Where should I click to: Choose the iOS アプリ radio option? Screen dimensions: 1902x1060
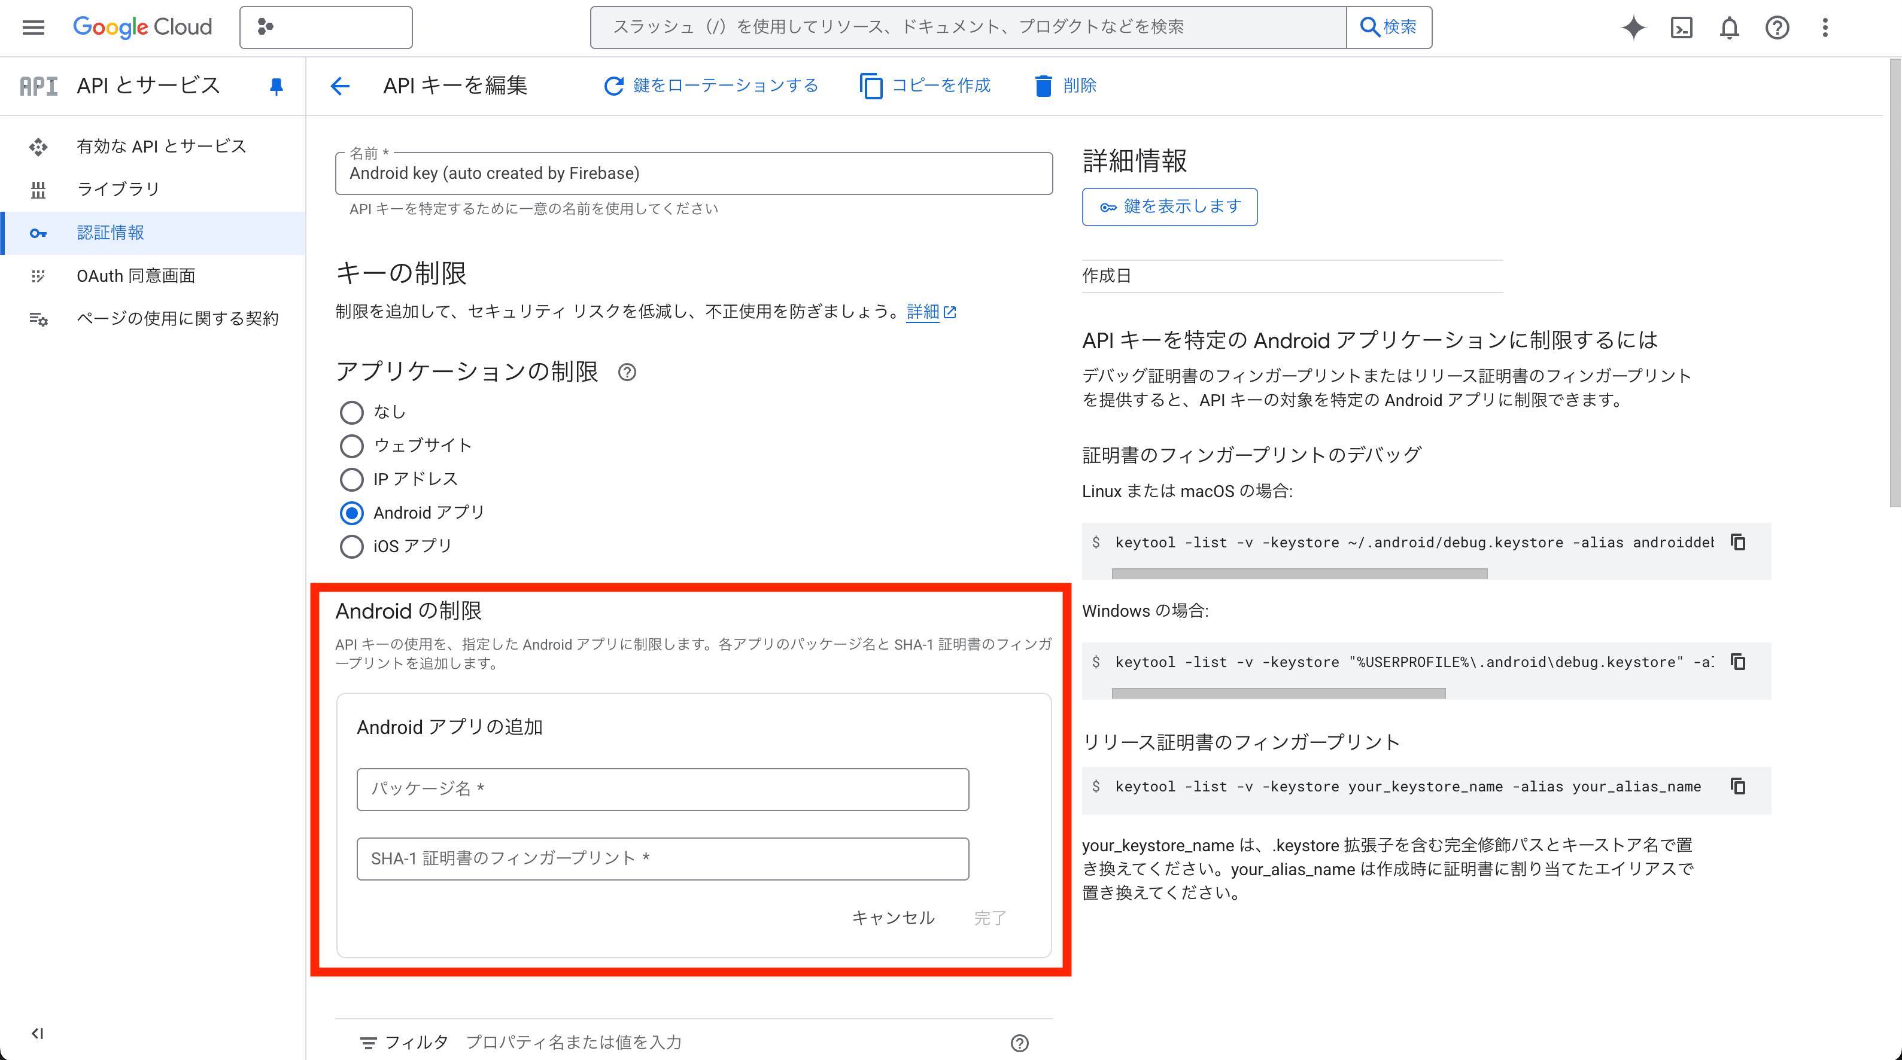pos(351,546)
